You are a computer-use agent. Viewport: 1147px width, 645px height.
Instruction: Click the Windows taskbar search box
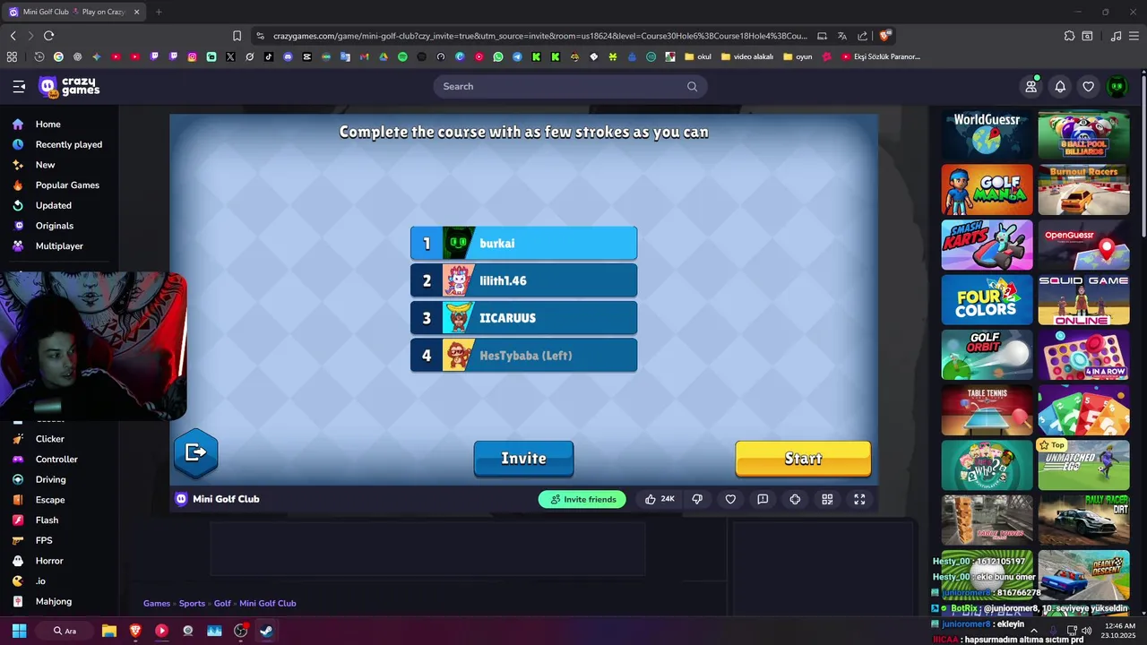(x=65, y=631)
